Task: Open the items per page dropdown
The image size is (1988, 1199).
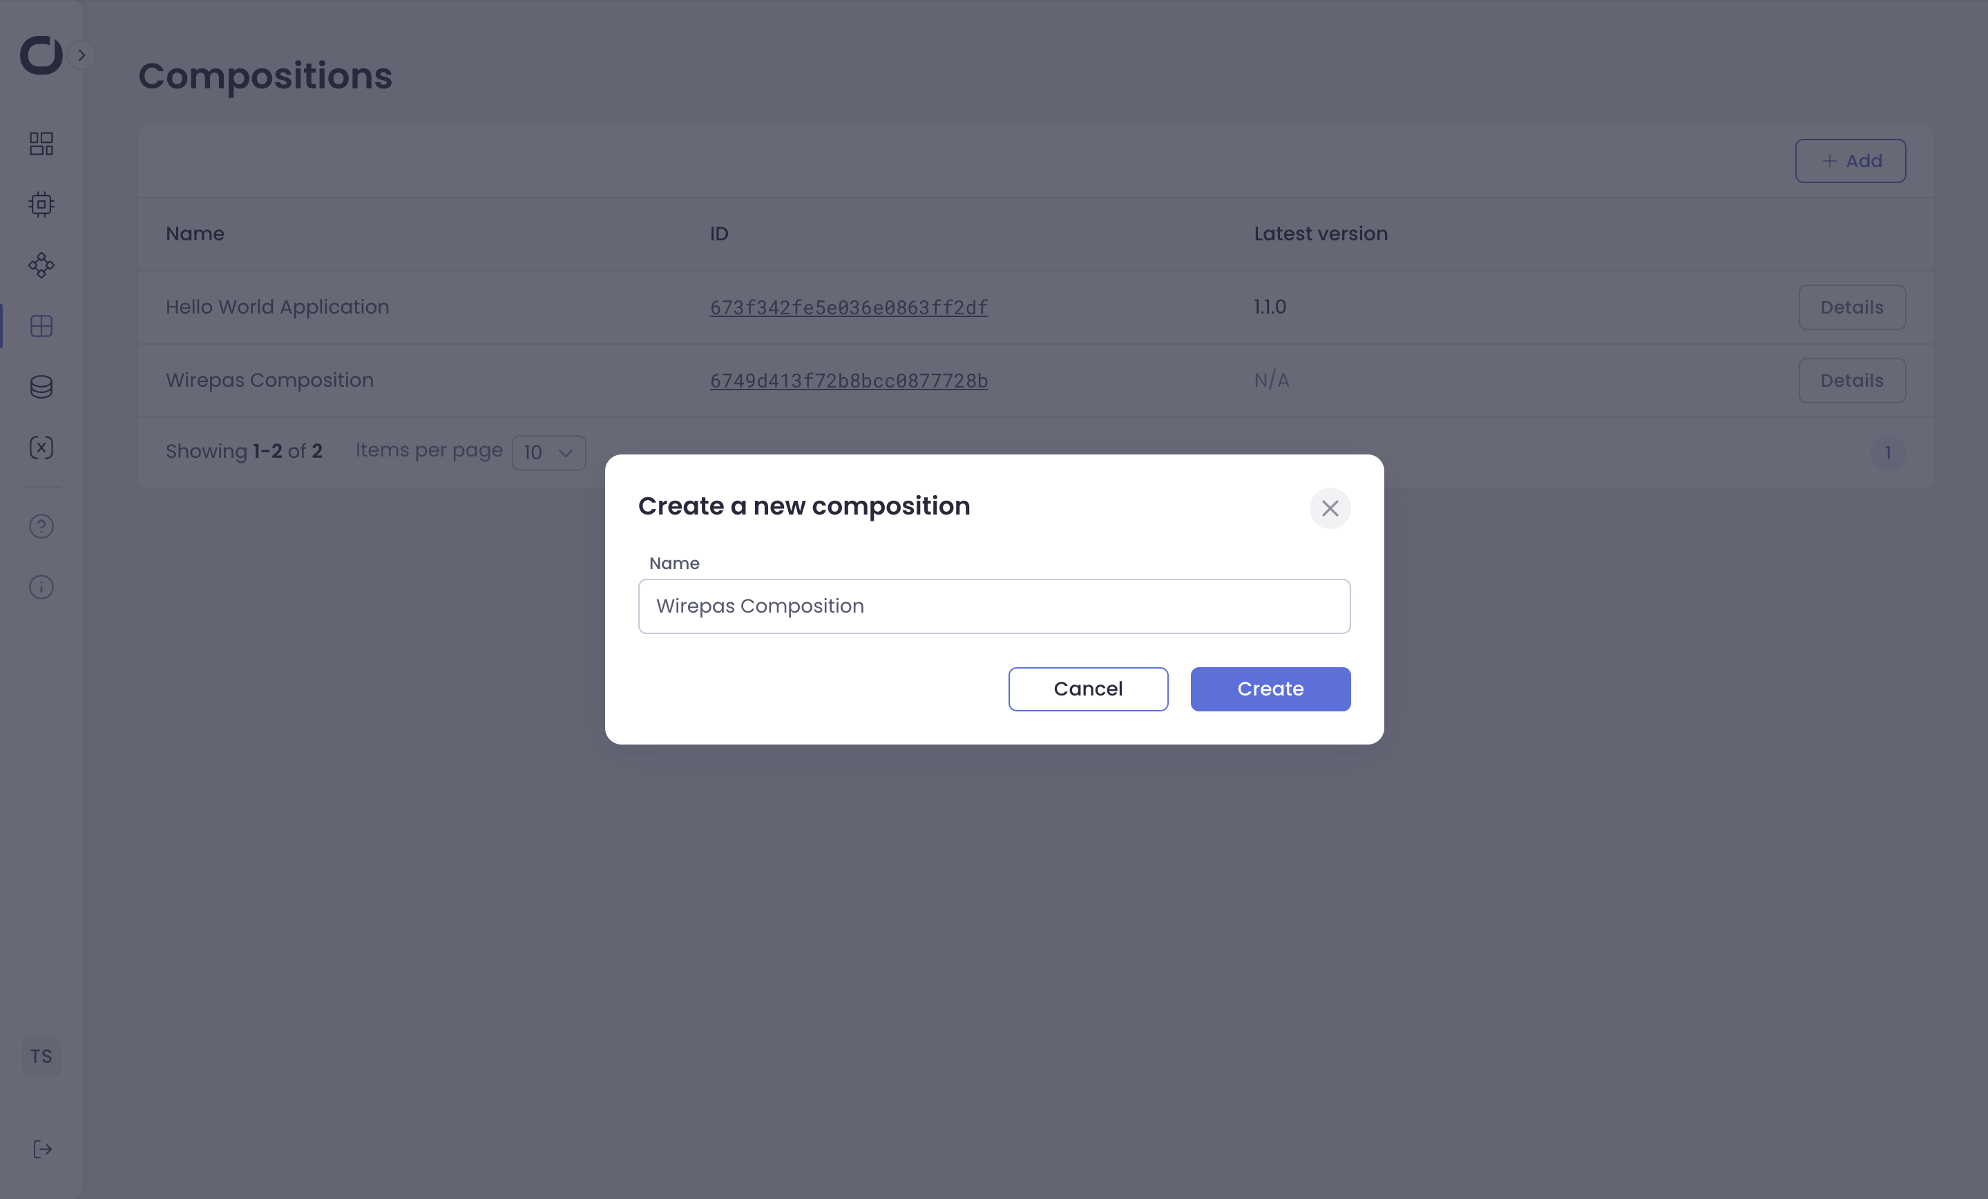Action: point(548,452)
